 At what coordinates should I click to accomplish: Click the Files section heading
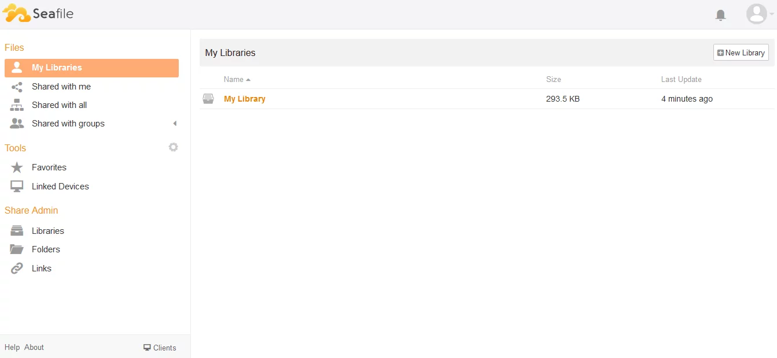pos(14,47)
